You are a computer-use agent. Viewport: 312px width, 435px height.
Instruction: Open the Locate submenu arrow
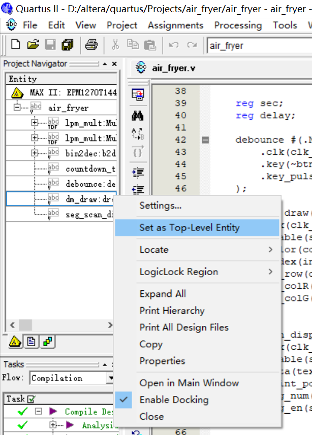[x=270, y=249]
